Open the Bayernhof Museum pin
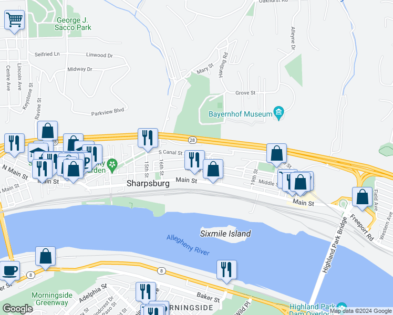Image resolution: width=393 pixels, height=315 pixels. (x=278, y=113)
